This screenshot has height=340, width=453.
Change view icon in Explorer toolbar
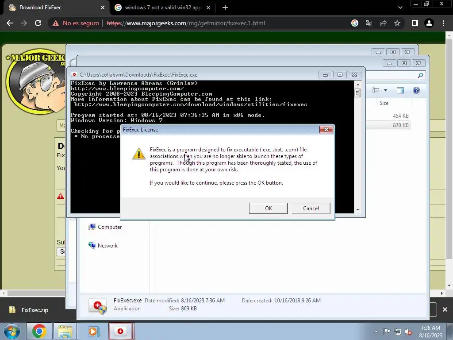tap(376, 90)
